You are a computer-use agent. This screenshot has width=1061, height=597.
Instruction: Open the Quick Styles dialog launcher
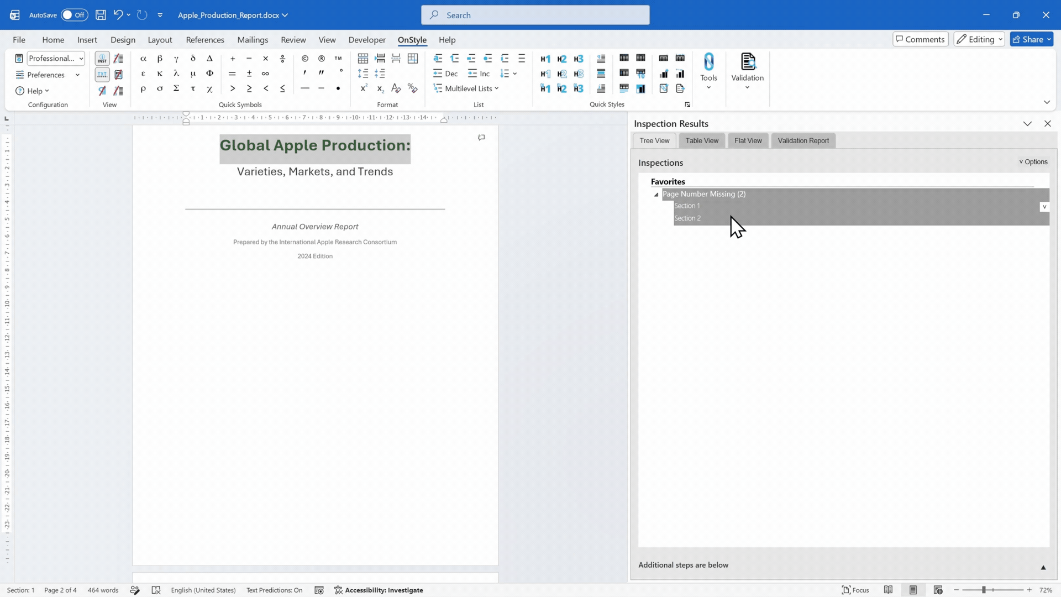pyautogui.click(x=687, y=104)
